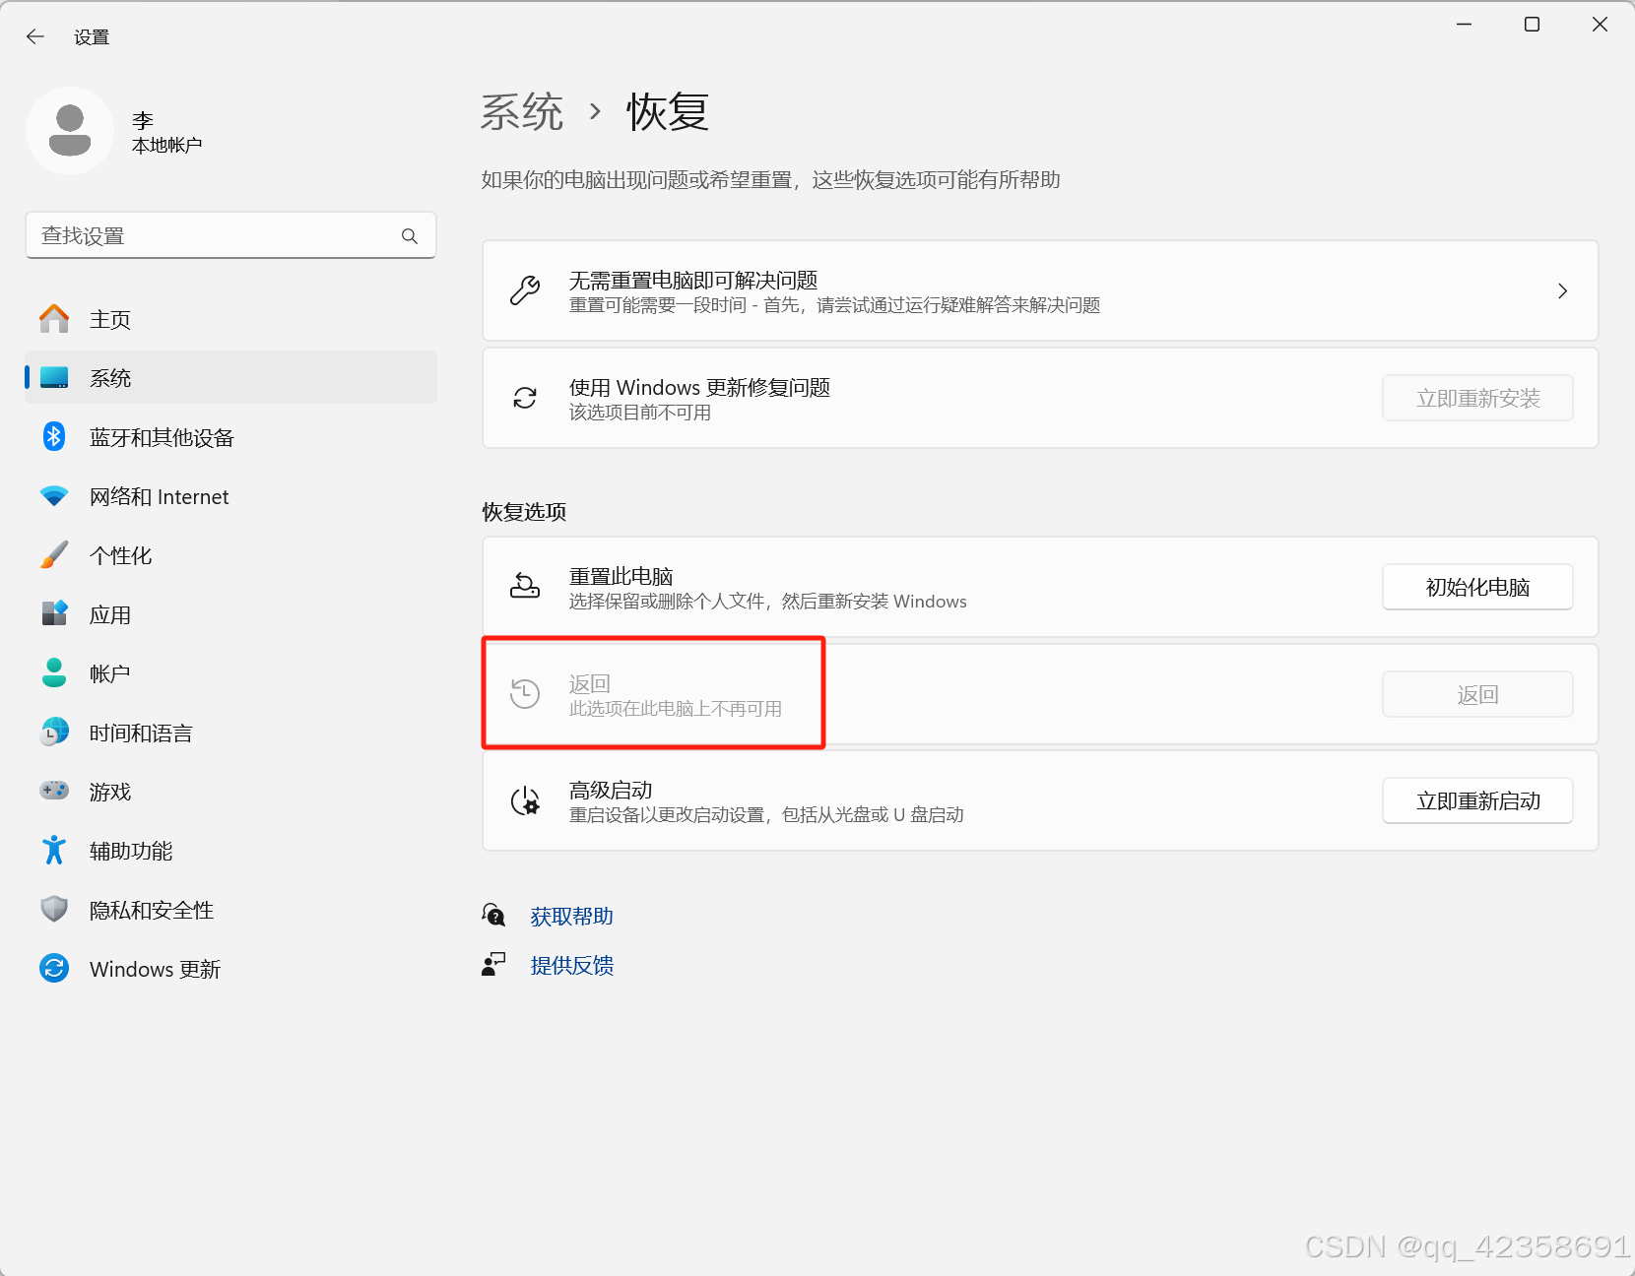Image resolution: width=1635 pixels, height=1276 pixels.
Task: Click the user avatar picture
Action: (70, 131)
